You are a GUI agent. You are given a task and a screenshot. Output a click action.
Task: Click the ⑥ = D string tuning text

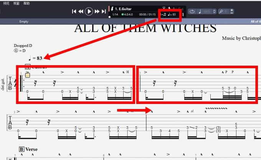pyautogui.click(x=20, y=51)
